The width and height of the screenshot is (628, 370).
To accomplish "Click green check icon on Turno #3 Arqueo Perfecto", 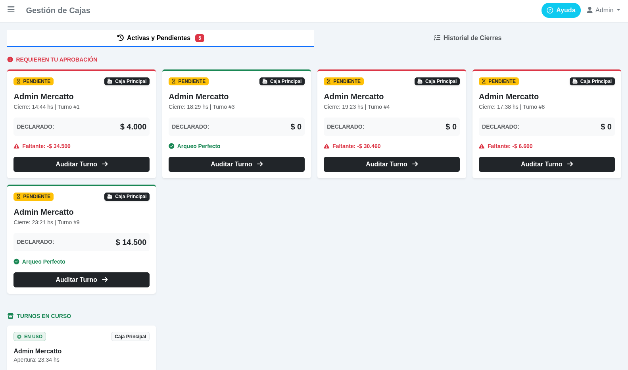I will pos(171,146).
